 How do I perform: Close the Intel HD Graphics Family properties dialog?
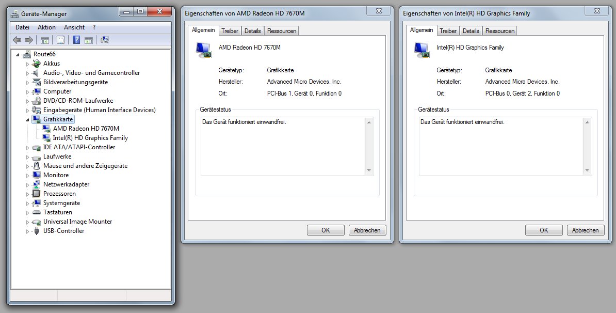[x=597, y=11]
